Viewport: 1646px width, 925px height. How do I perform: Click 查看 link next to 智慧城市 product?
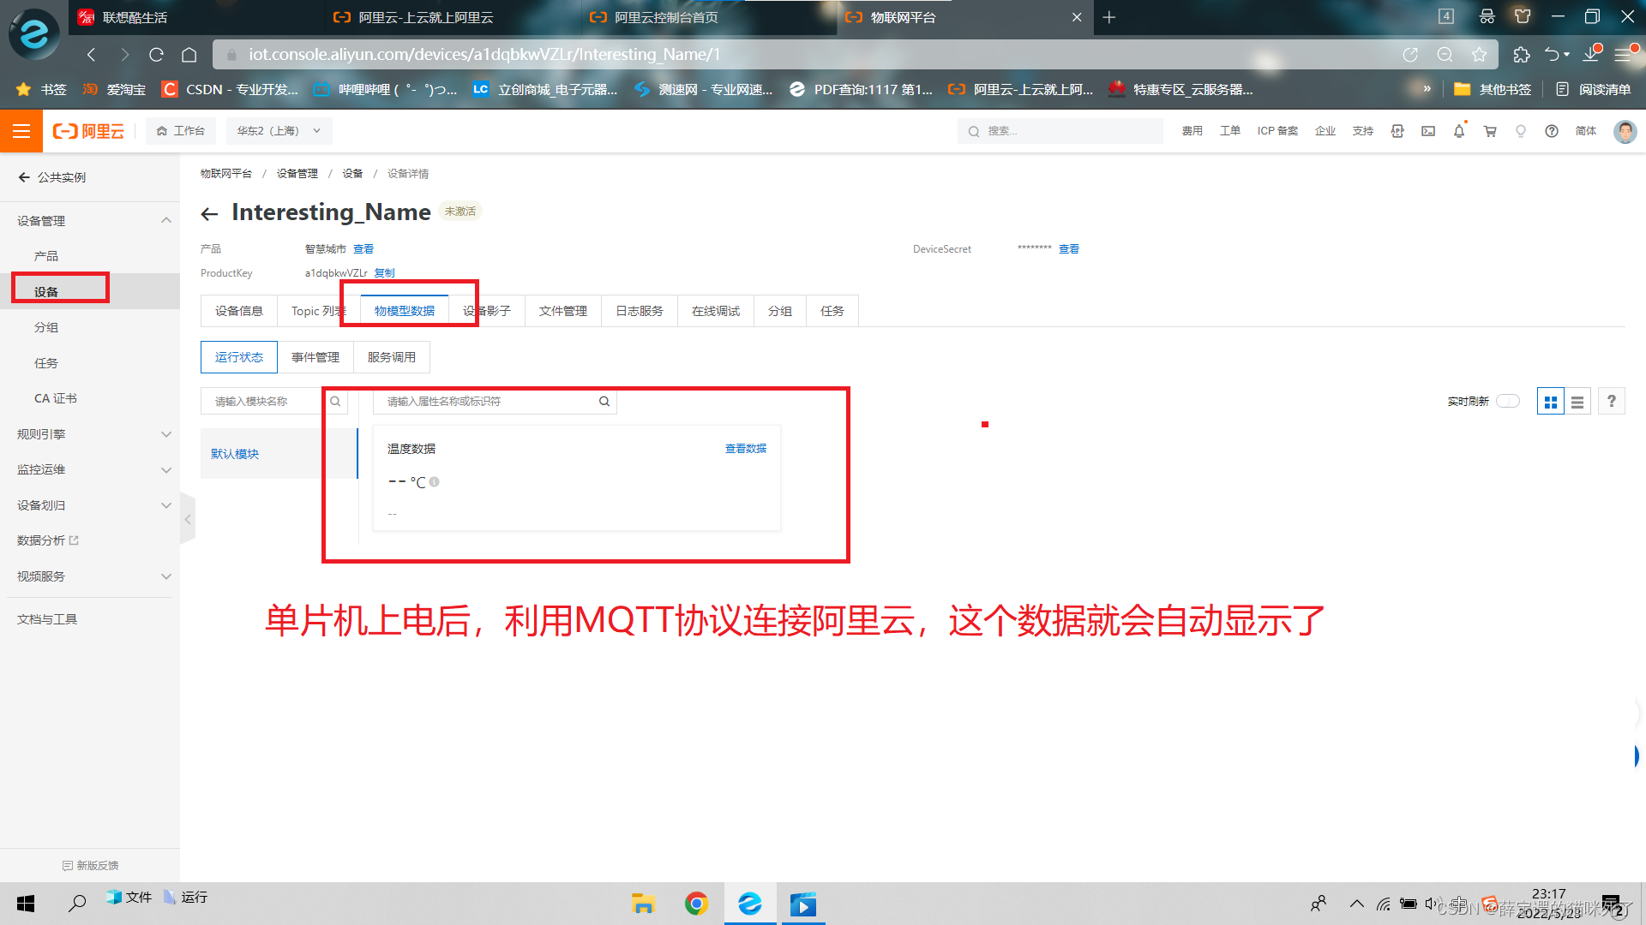[363, 249]
